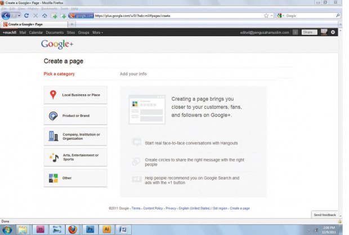The height and width of the screenshot is (235, 349).
Task: Open the History menu
Action: pos(33,9)
